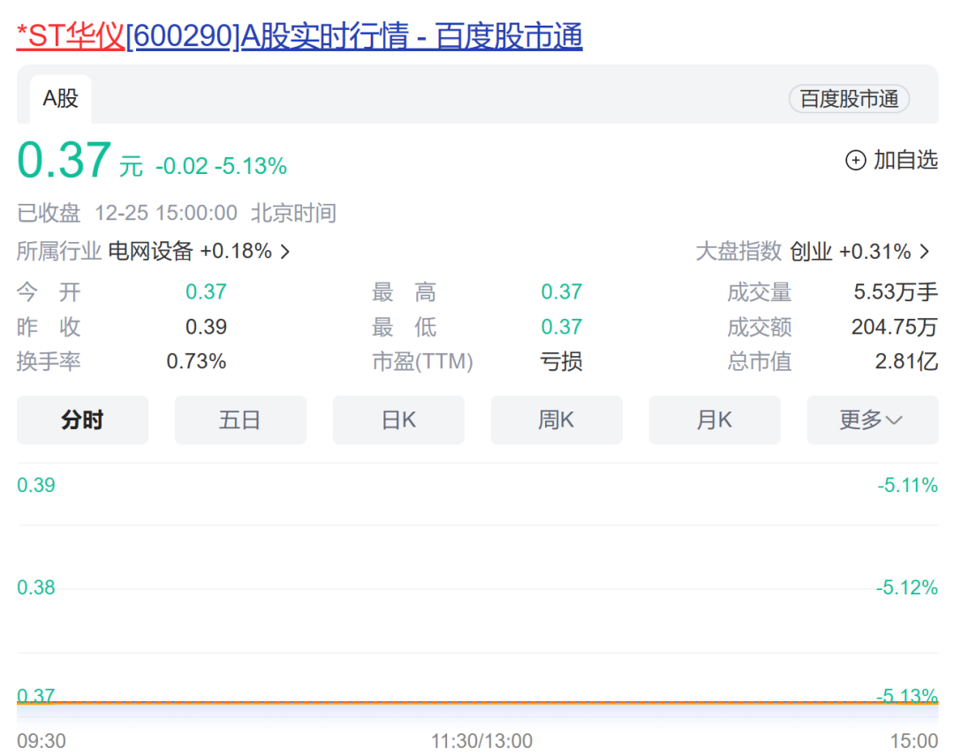Image resolution: width=954 pixels, height=756 pixels.
Task: Open the 更多 dropdown
Action: (x=873, y=420)
